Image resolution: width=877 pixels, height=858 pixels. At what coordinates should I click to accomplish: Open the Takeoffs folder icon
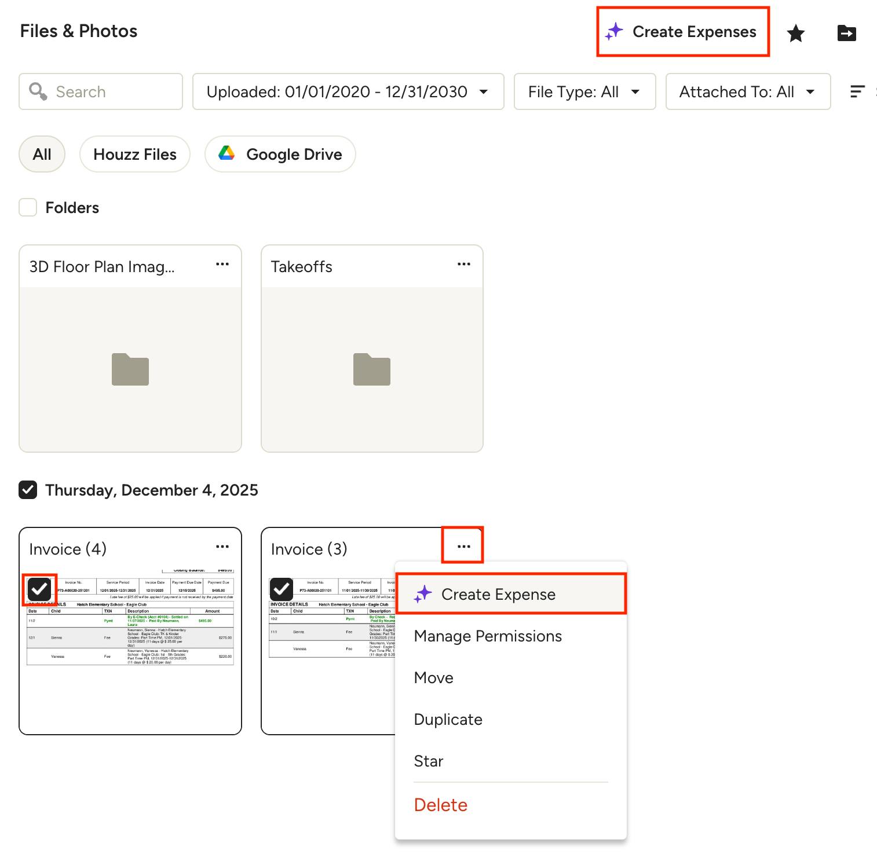click(x=372, y=369)
